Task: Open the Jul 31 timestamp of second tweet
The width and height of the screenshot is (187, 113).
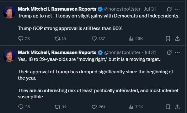Action: [x=150, y=52]
